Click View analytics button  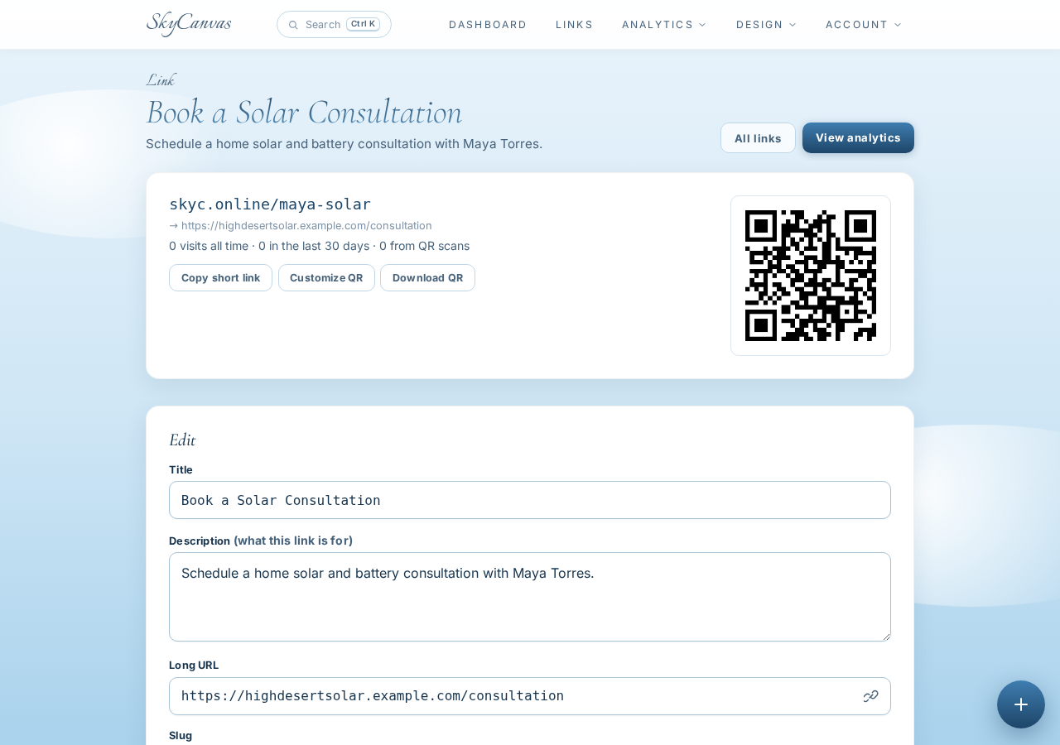(x=858, y=137)
